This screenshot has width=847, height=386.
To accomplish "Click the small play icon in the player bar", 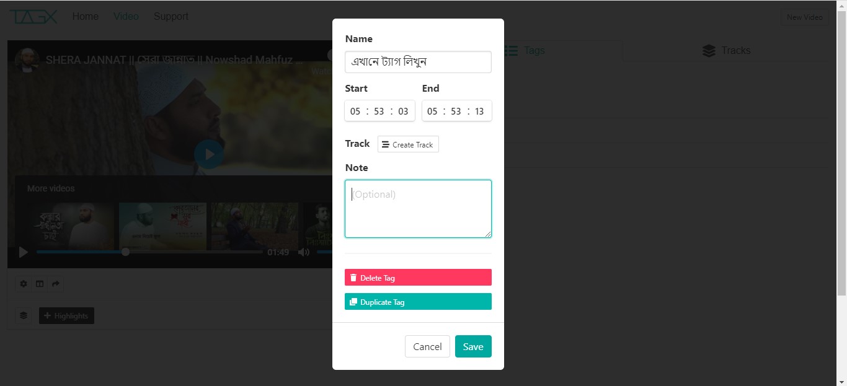I will click(x=24, y=252).
